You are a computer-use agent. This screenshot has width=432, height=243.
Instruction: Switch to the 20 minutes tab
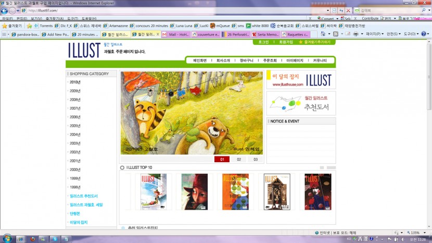click(x=85, y=34)
